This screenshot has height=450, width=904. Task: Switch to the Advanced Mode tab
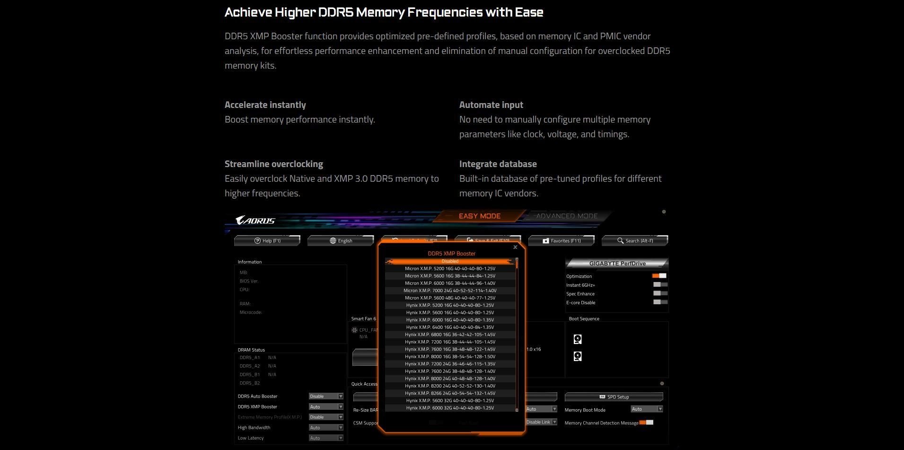567,216
